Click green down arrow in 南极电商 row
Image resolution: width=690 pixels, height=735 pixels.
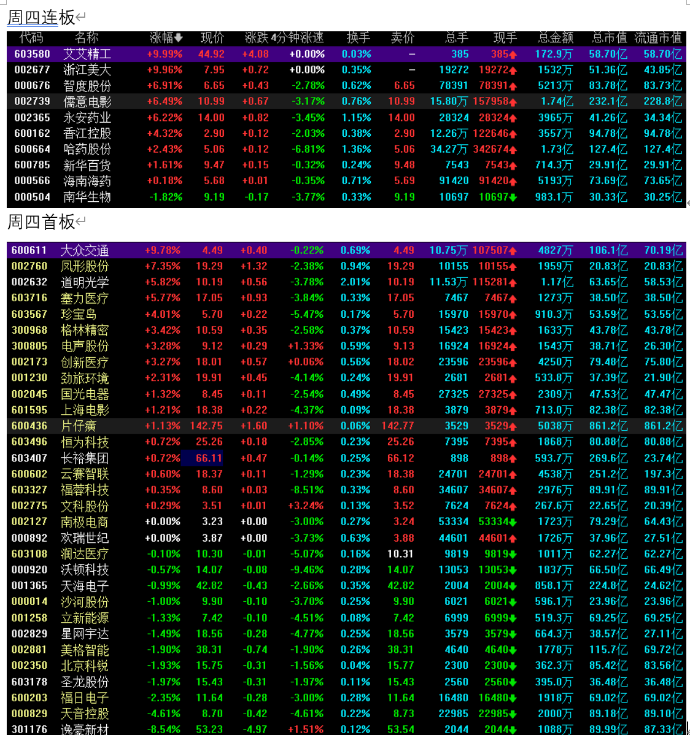pyautogui.click(x=513, y=522)
